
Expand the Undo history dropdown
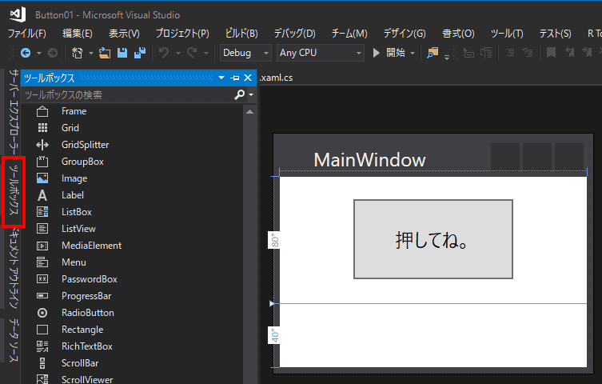click(178, 53)
